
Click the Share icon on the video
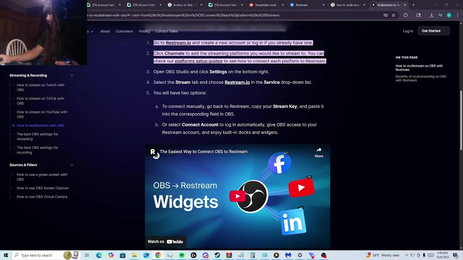pos(319,152)
